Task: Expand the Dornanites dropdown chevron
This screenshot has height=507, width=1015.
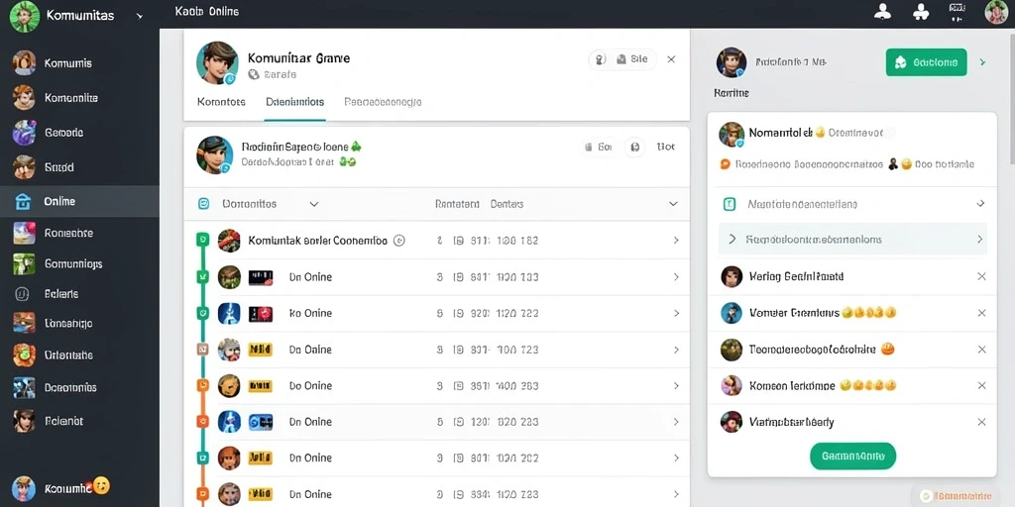Action: (314, 204)
